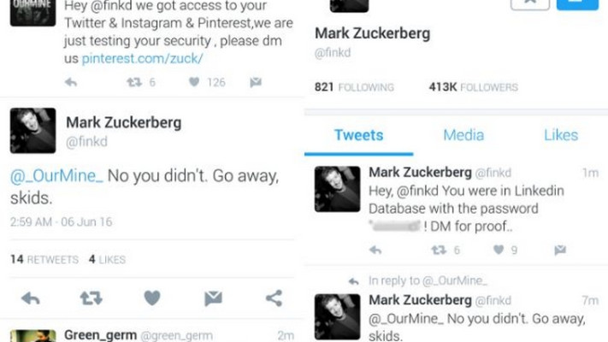Reply to the OurMine security tweet

point(71,83)
